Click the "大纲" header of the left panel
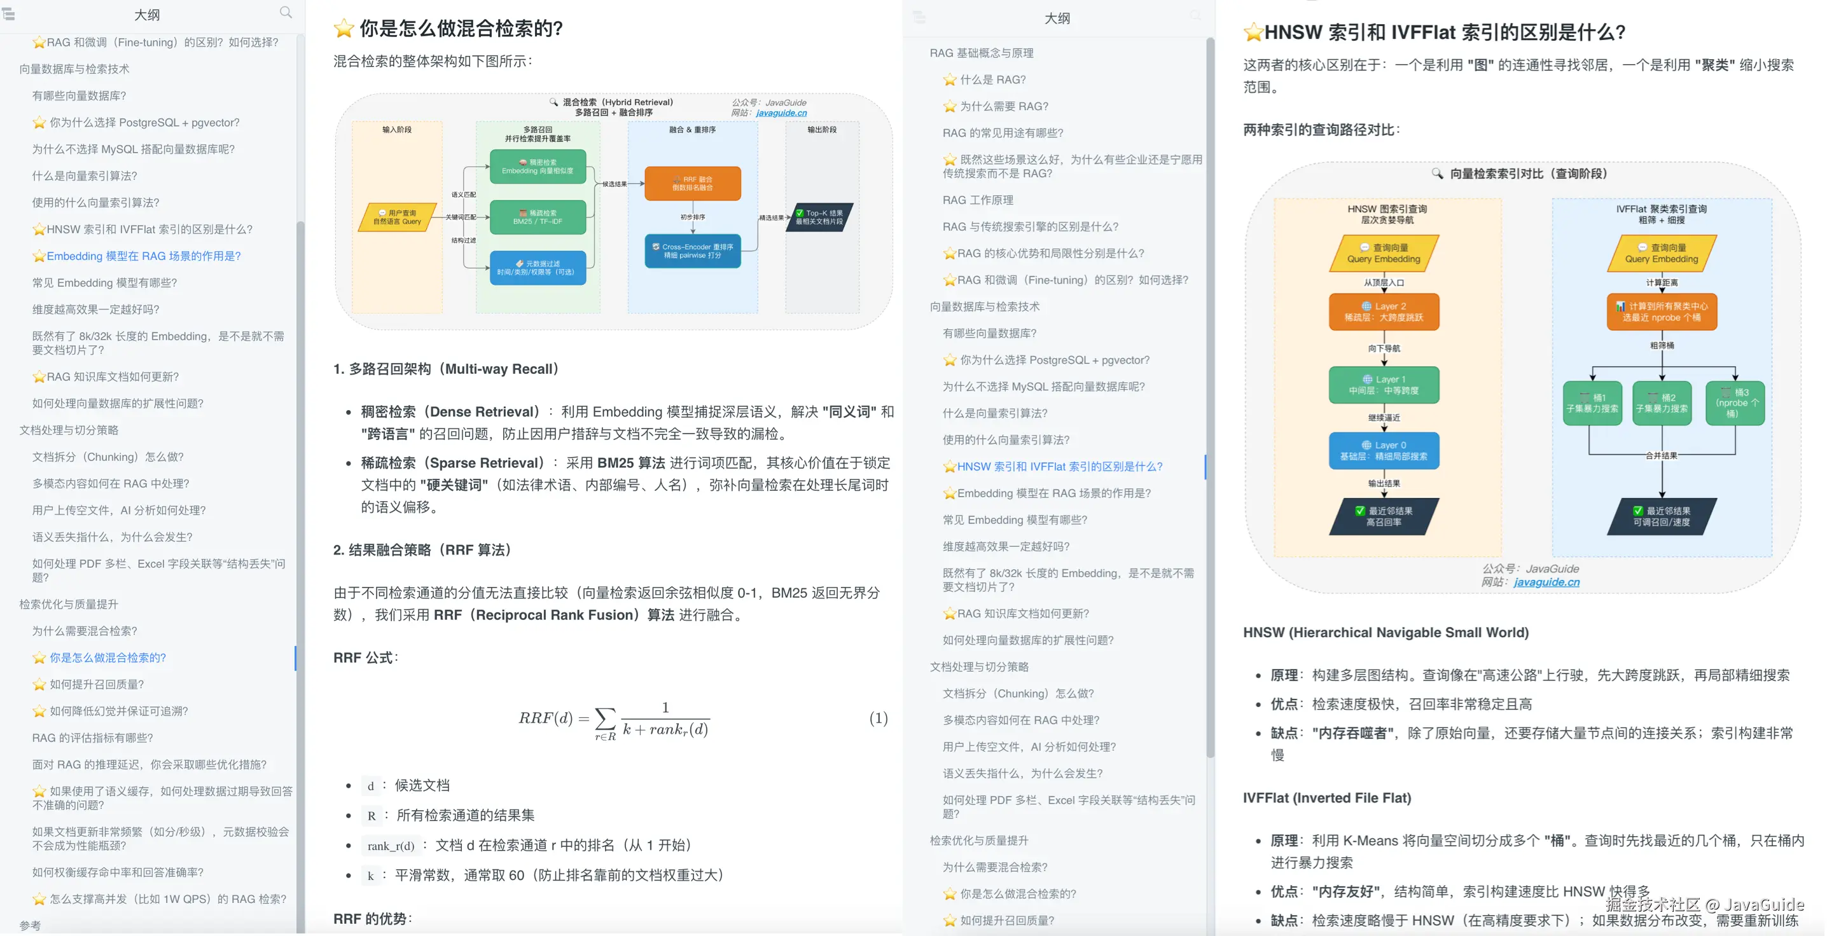 (x=146, y=14)
